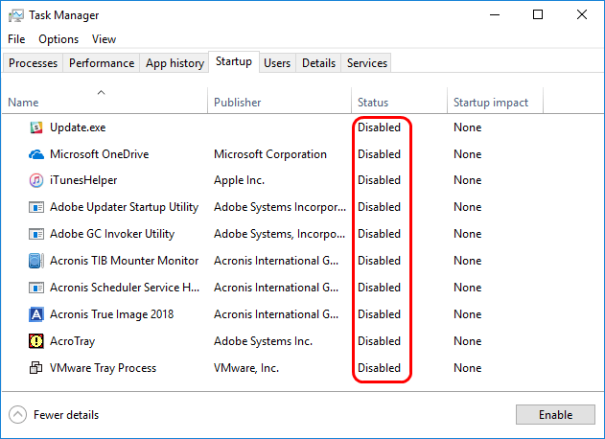Viewport: 605px width, 439px height.
Task: Click the AcroTray warning icon
Action: tap(36, 341)
